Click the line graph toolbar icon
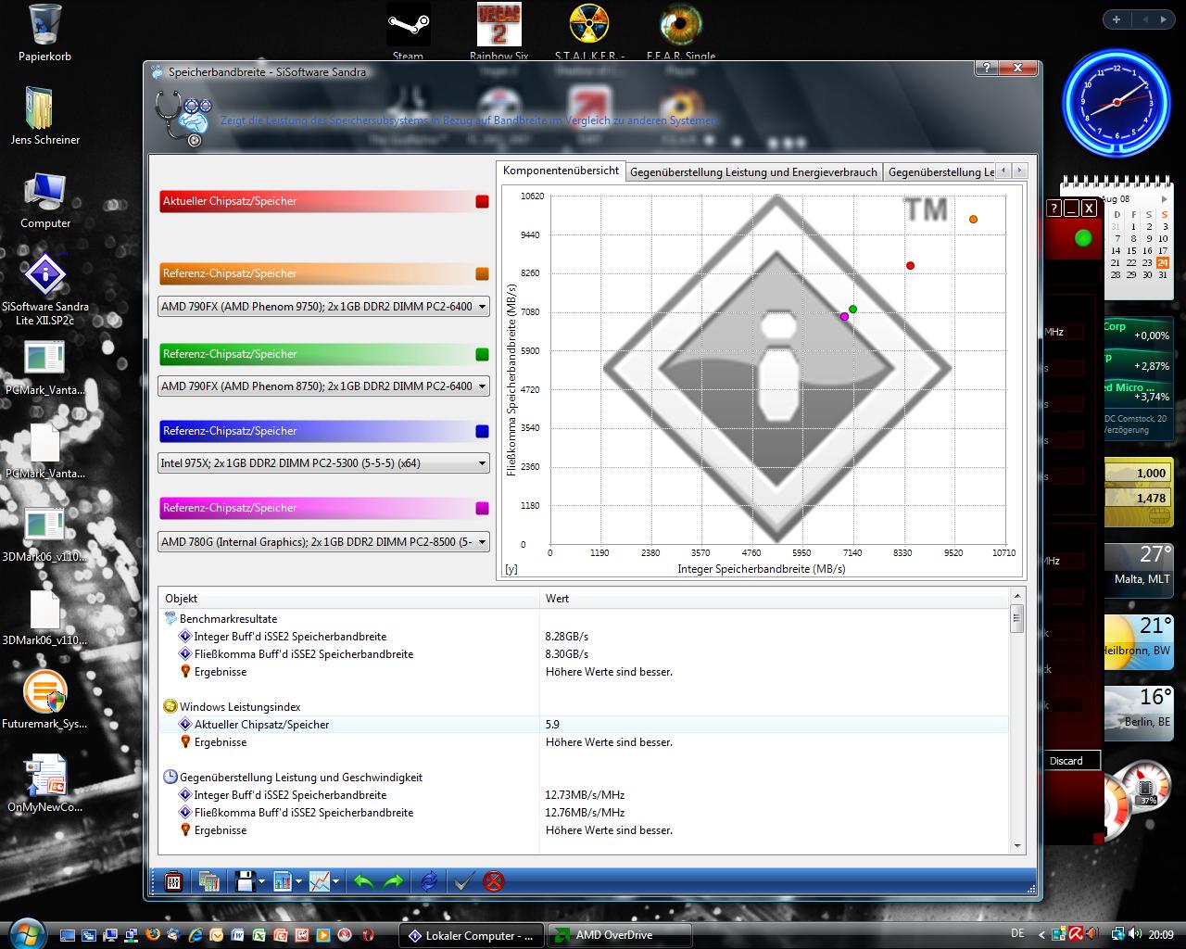Viewport: 1186px width, 949px height. 320,881
